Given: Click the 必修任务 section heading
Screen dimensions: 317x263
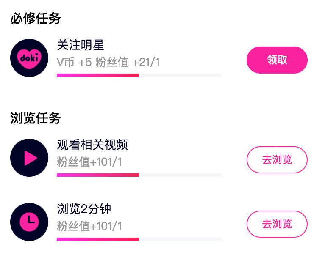Looking at the screenshot, I should pos(36,19).
